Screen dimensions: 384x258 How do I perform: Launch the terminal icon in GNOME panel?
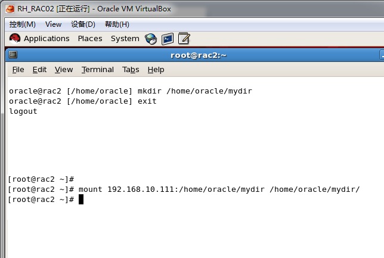pyautogui.click(x=168, y=39)
